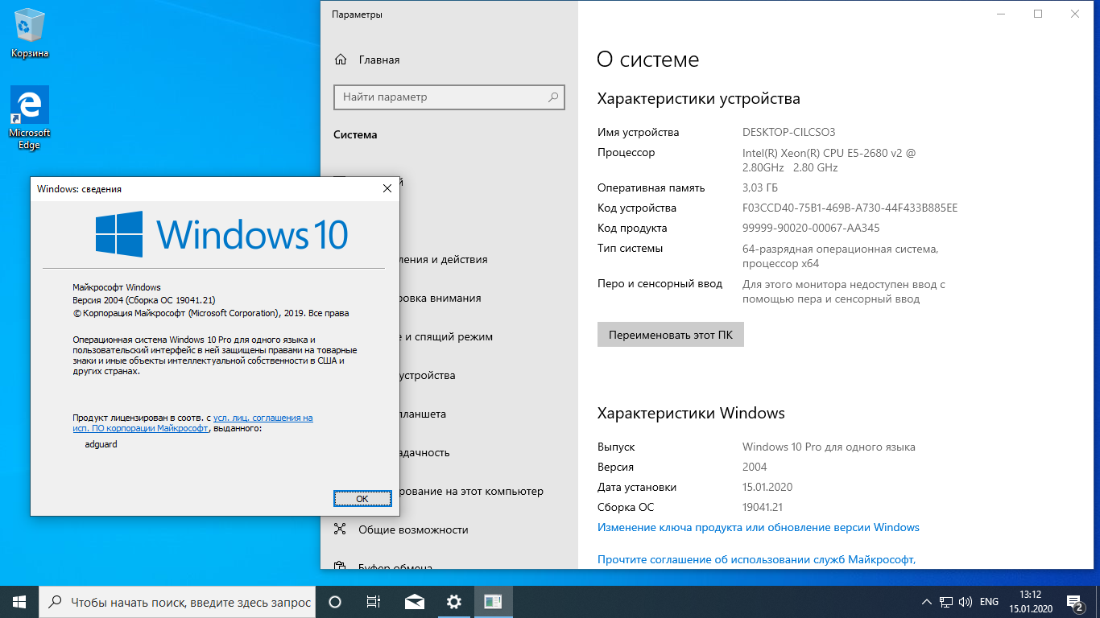Open the Mail taskbar icon
Image resolution: width=1100 pixels, height=618 pixels.
click(414, 602)
